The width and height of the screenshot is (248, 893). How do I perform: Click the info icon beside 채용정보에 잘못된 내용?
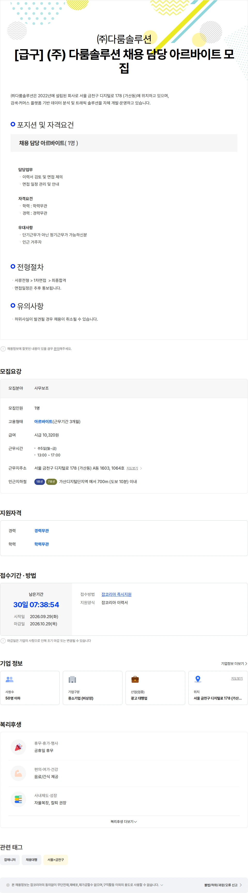(x=3, y=349)
